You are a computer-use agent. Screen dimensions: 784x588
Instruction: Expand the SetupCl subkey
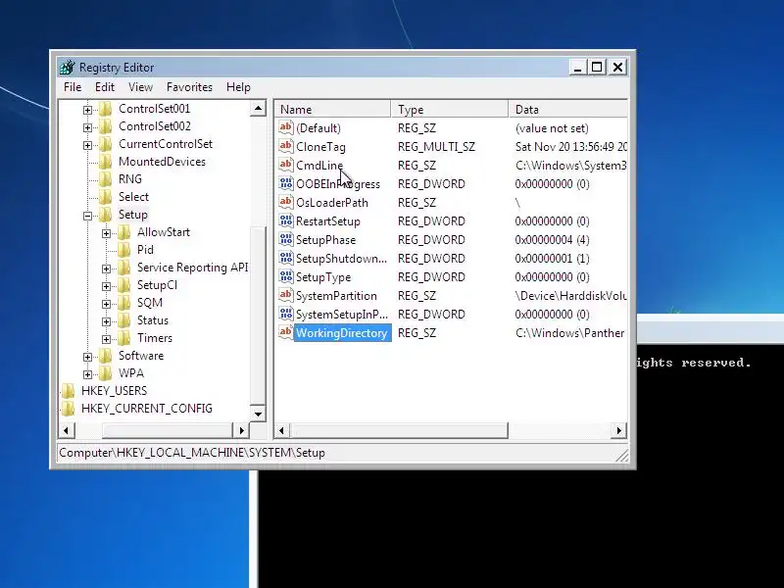click(x=106, y=286)
